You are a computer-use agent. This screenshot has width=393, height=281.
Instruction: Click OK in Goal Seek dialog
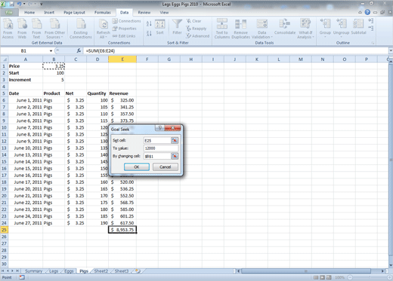pos(137,167)
